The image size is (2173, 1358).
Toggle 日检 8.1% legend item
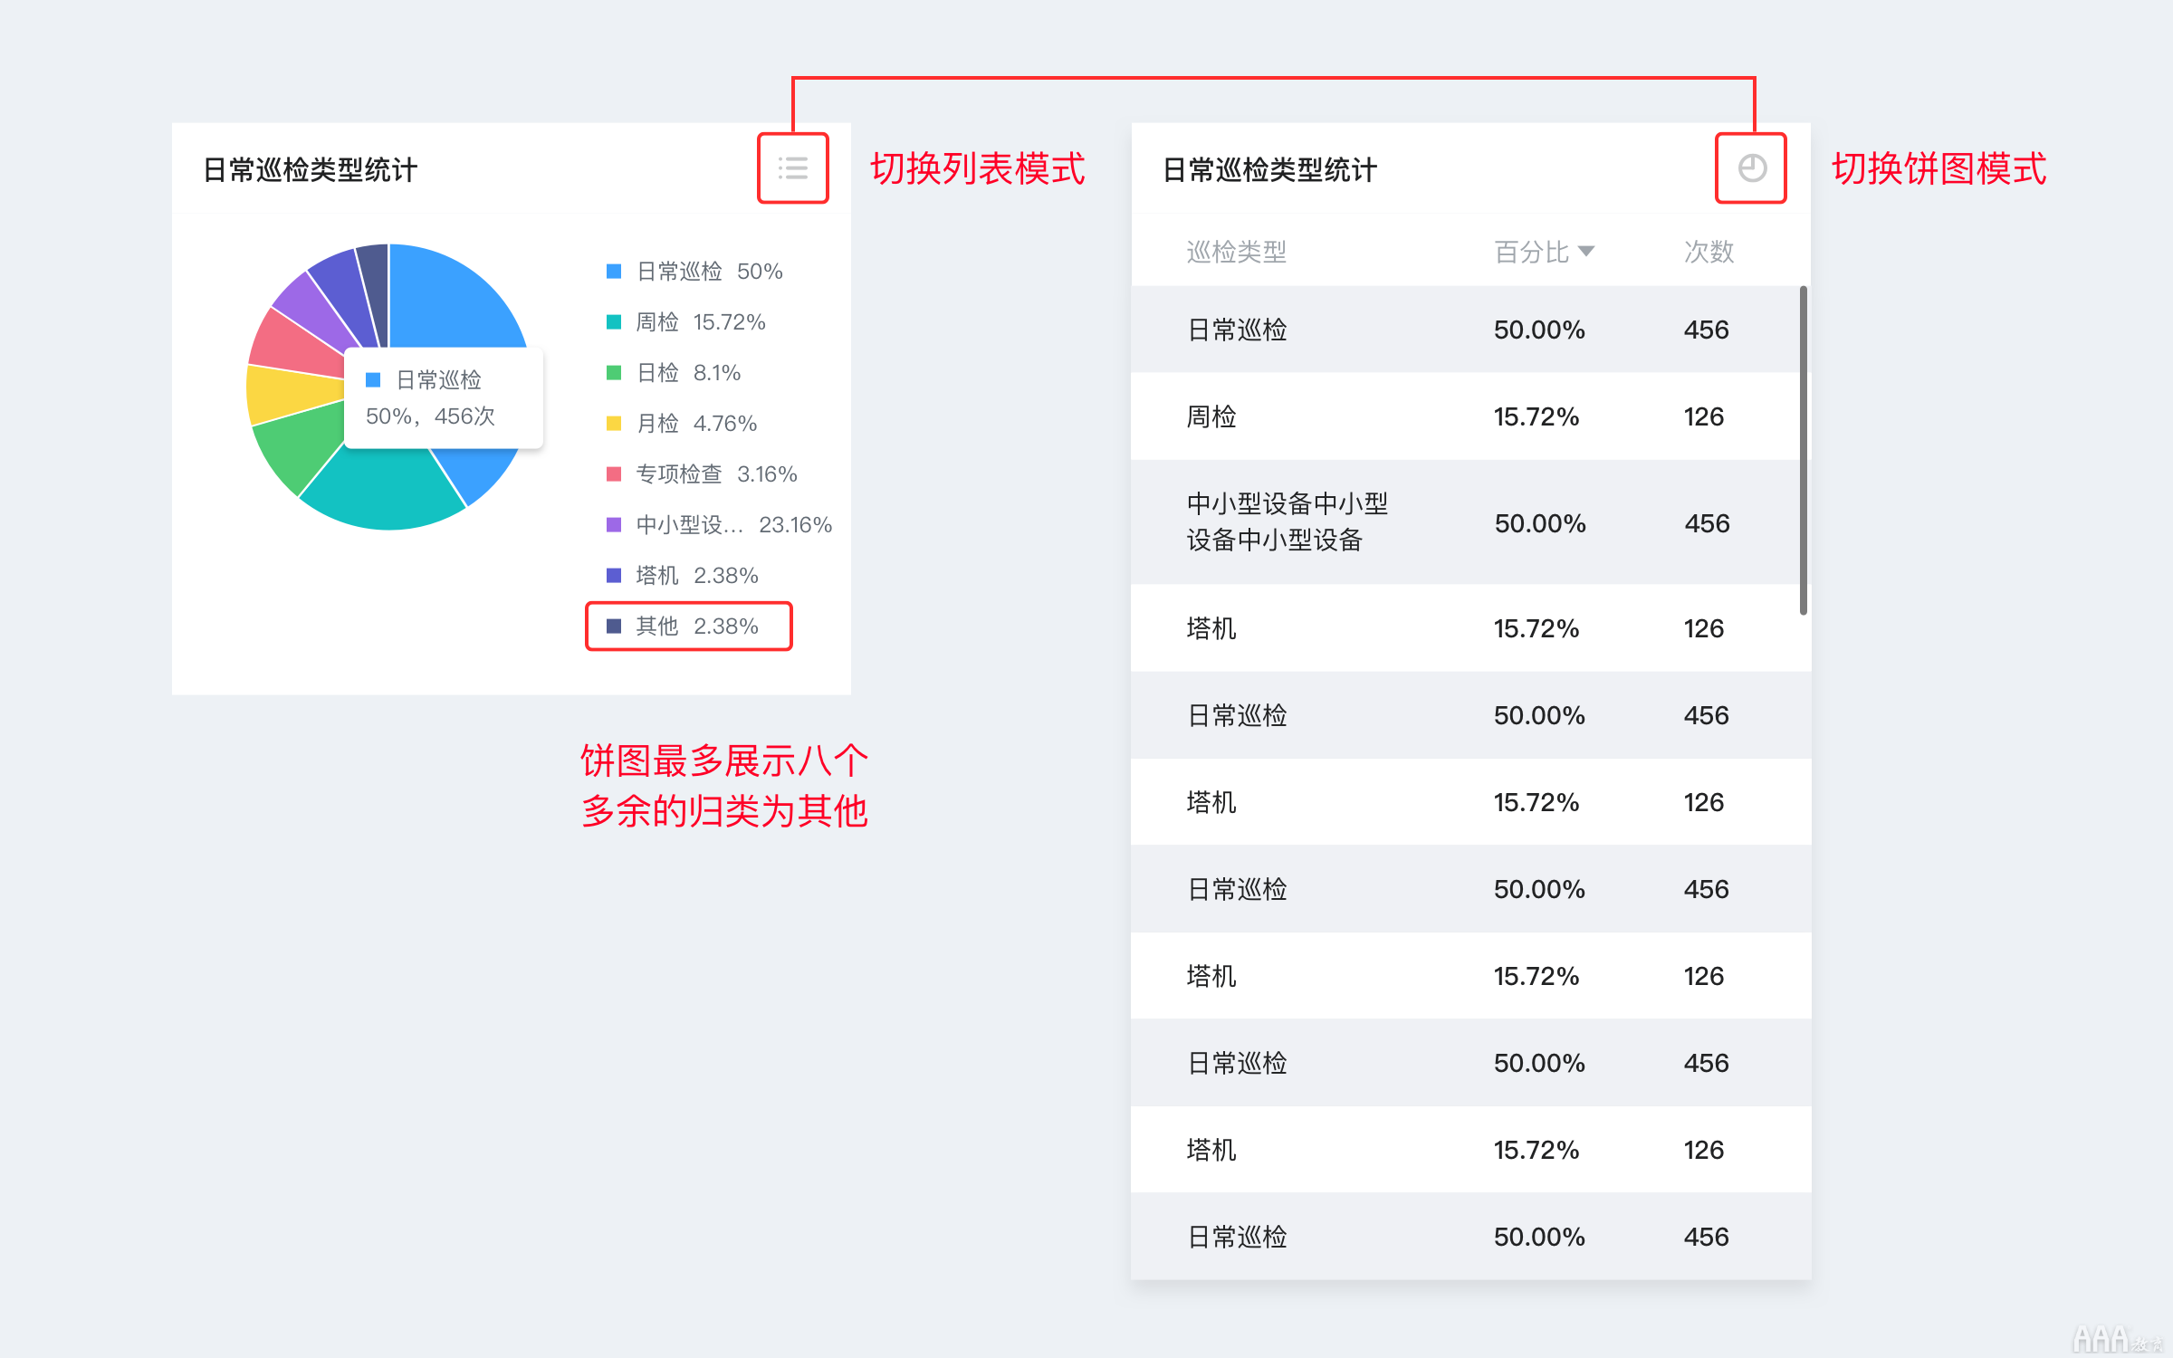coord(673,373)
